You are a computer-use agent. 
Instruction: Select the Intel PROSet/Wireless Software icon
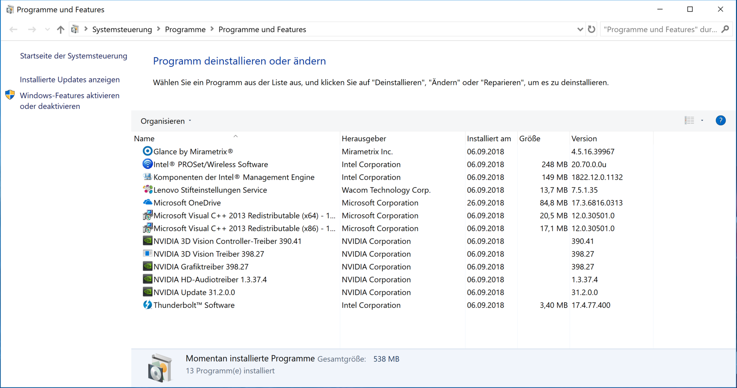(147, 164)
